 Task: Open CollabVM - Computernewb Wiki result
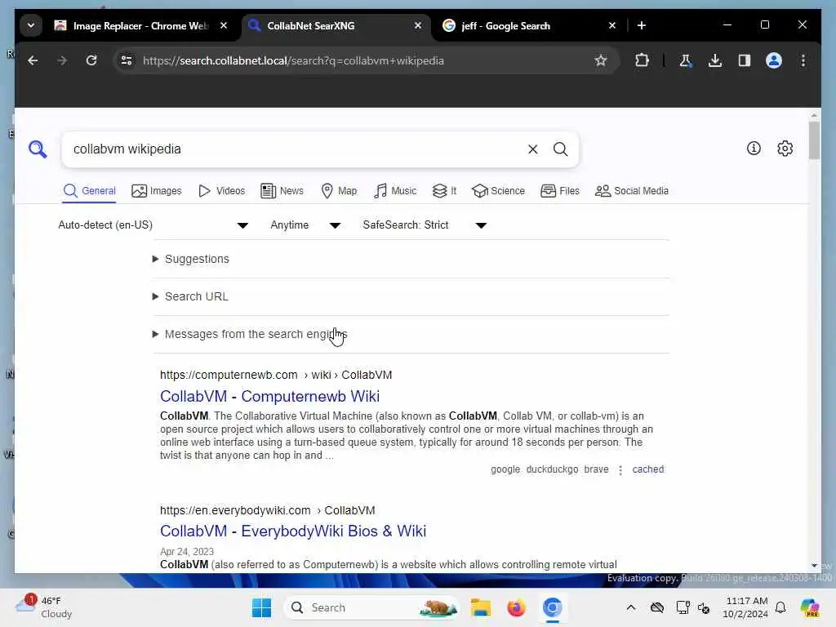[x=269, y=396]
